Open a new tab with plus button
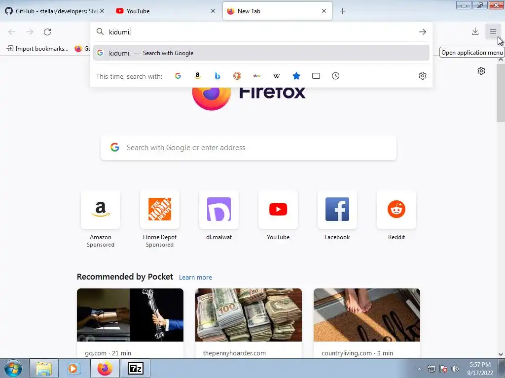 [342, 11]
